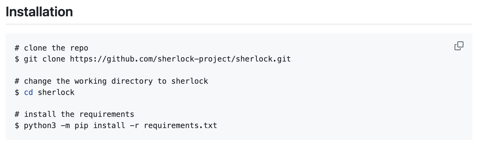Viewport: 477px width, 141px height.
Task: Click the '-m' flag after python3
Action: 65,125
